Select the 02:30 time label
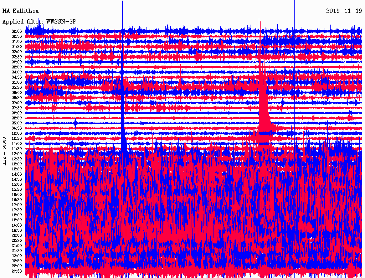365x278 pixels. [17, 57]
